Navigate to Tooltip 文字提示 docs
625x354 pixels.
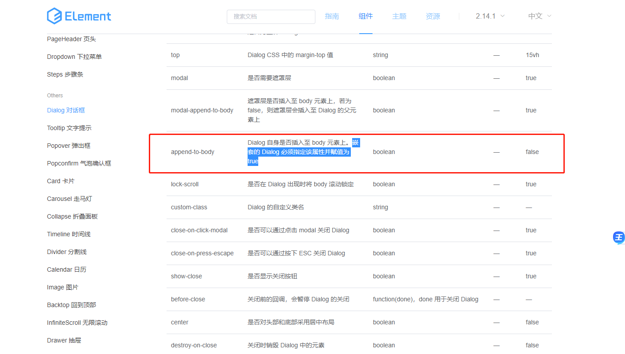tap(70, 127)
